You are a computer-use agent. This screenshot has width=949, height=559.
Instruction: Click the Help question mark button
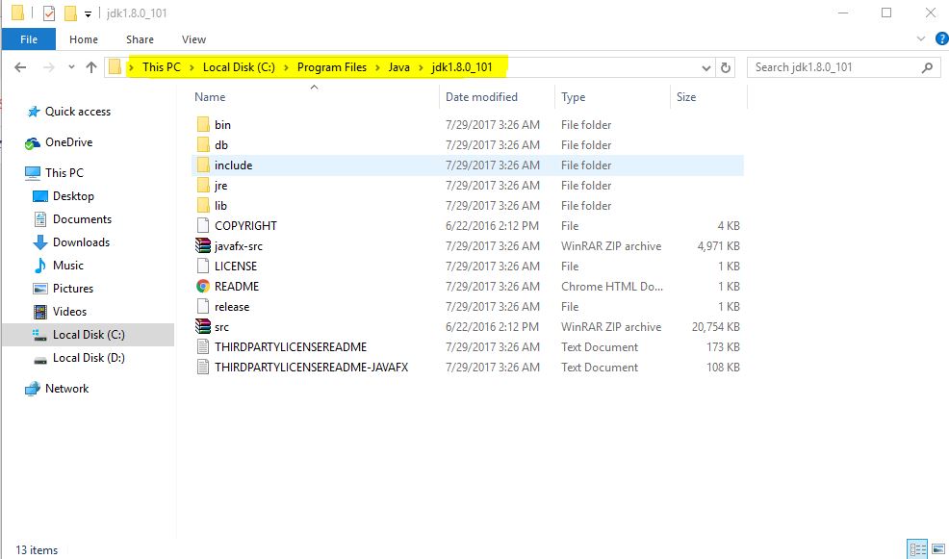coord(940,38)
